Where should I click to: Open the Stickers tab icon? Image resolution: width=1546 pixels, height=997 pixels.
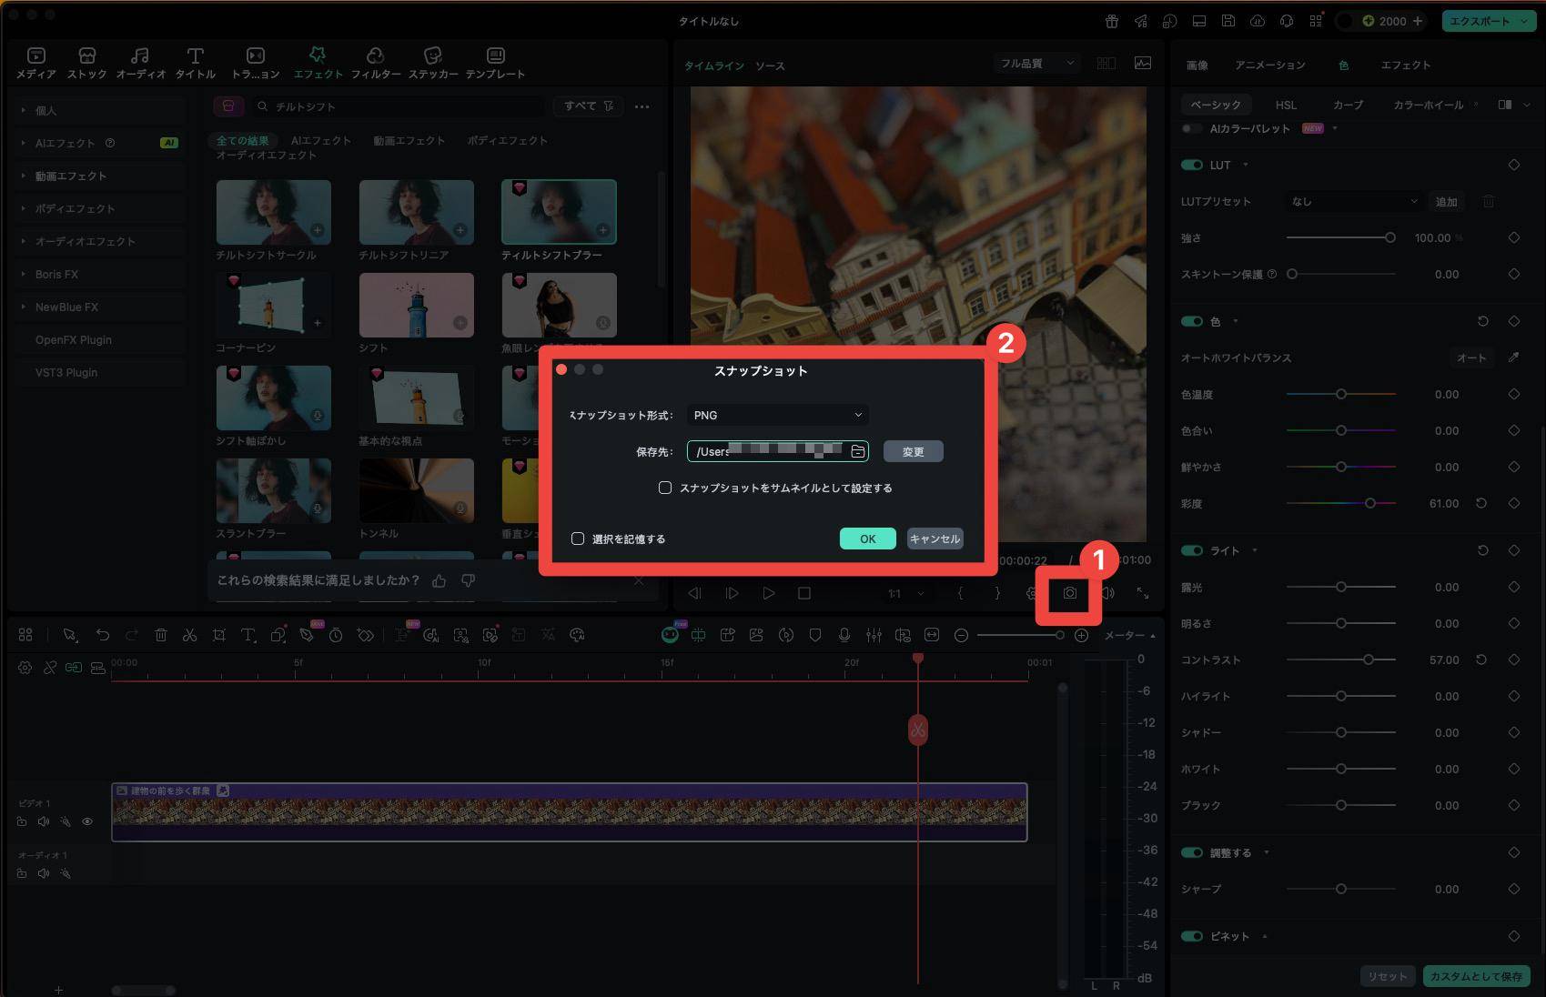(433, 55)
